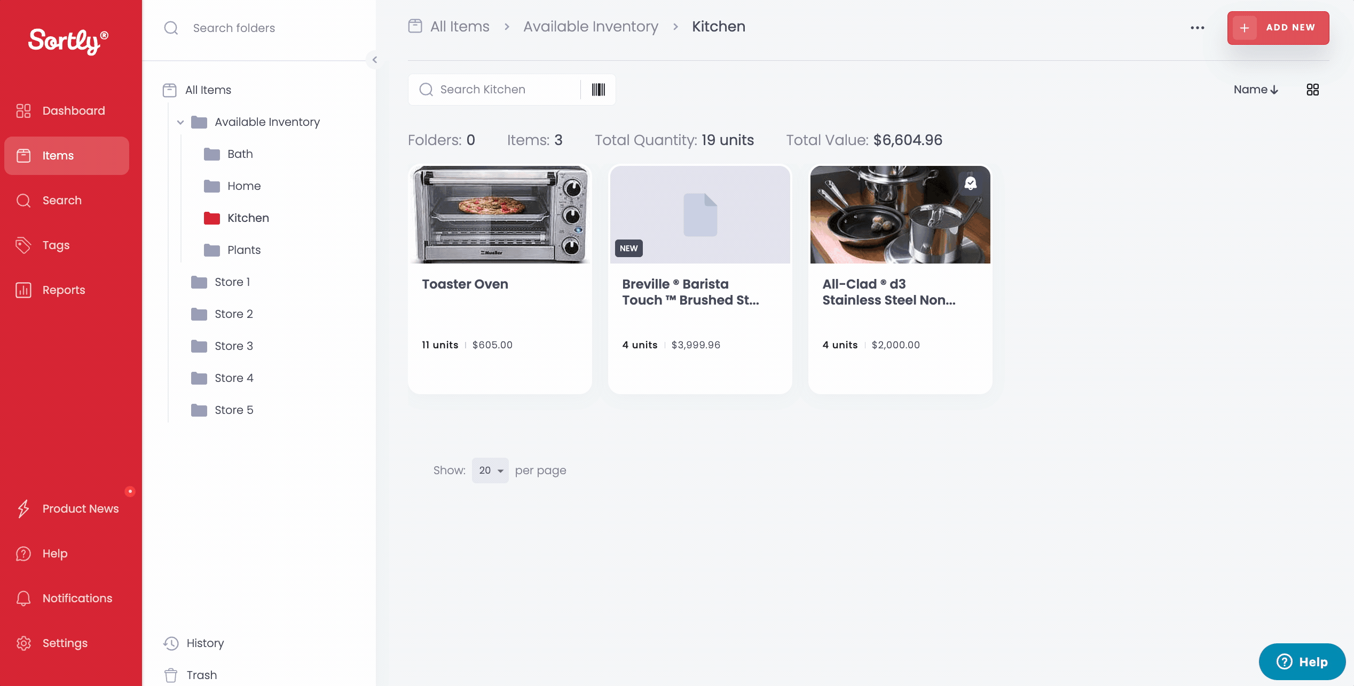
Task: Click the Sortly logo
Action: click(x=68, y=41)
